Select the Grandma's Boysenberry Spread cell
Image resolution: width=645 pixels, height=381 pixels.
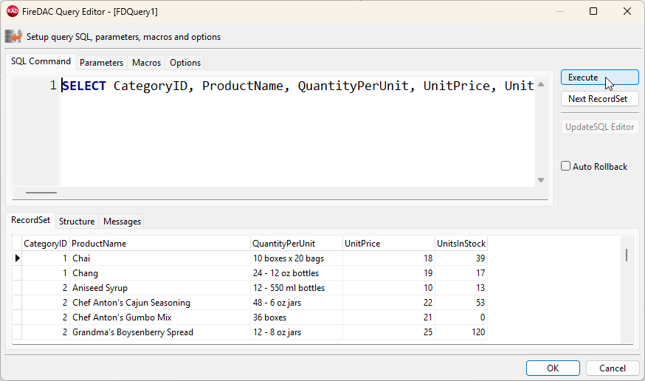(159, 332)
